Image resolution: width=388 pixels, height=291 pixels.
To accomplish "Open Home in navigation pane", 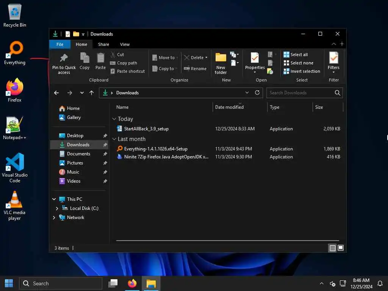I will point(69,108).
